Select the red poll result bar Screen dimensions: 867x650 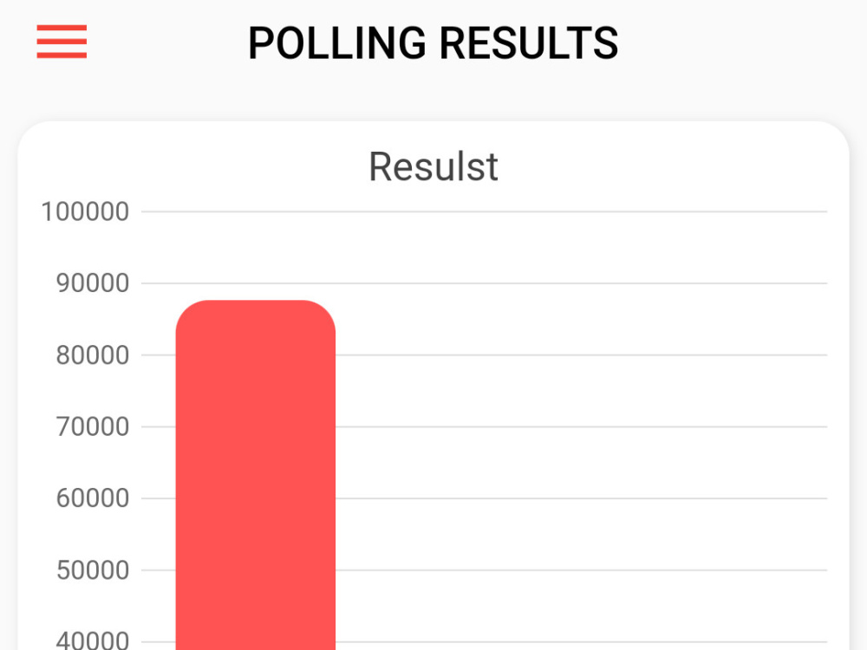(256, 475)
